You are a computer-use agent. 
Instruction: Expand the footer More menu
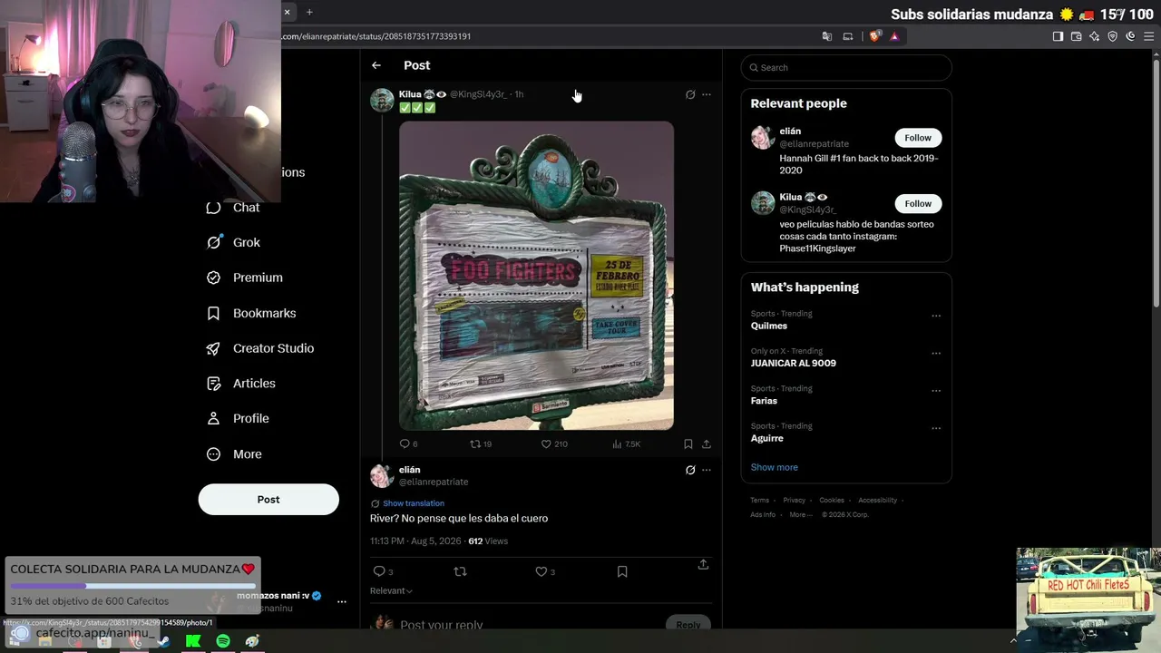pos(801,515)
